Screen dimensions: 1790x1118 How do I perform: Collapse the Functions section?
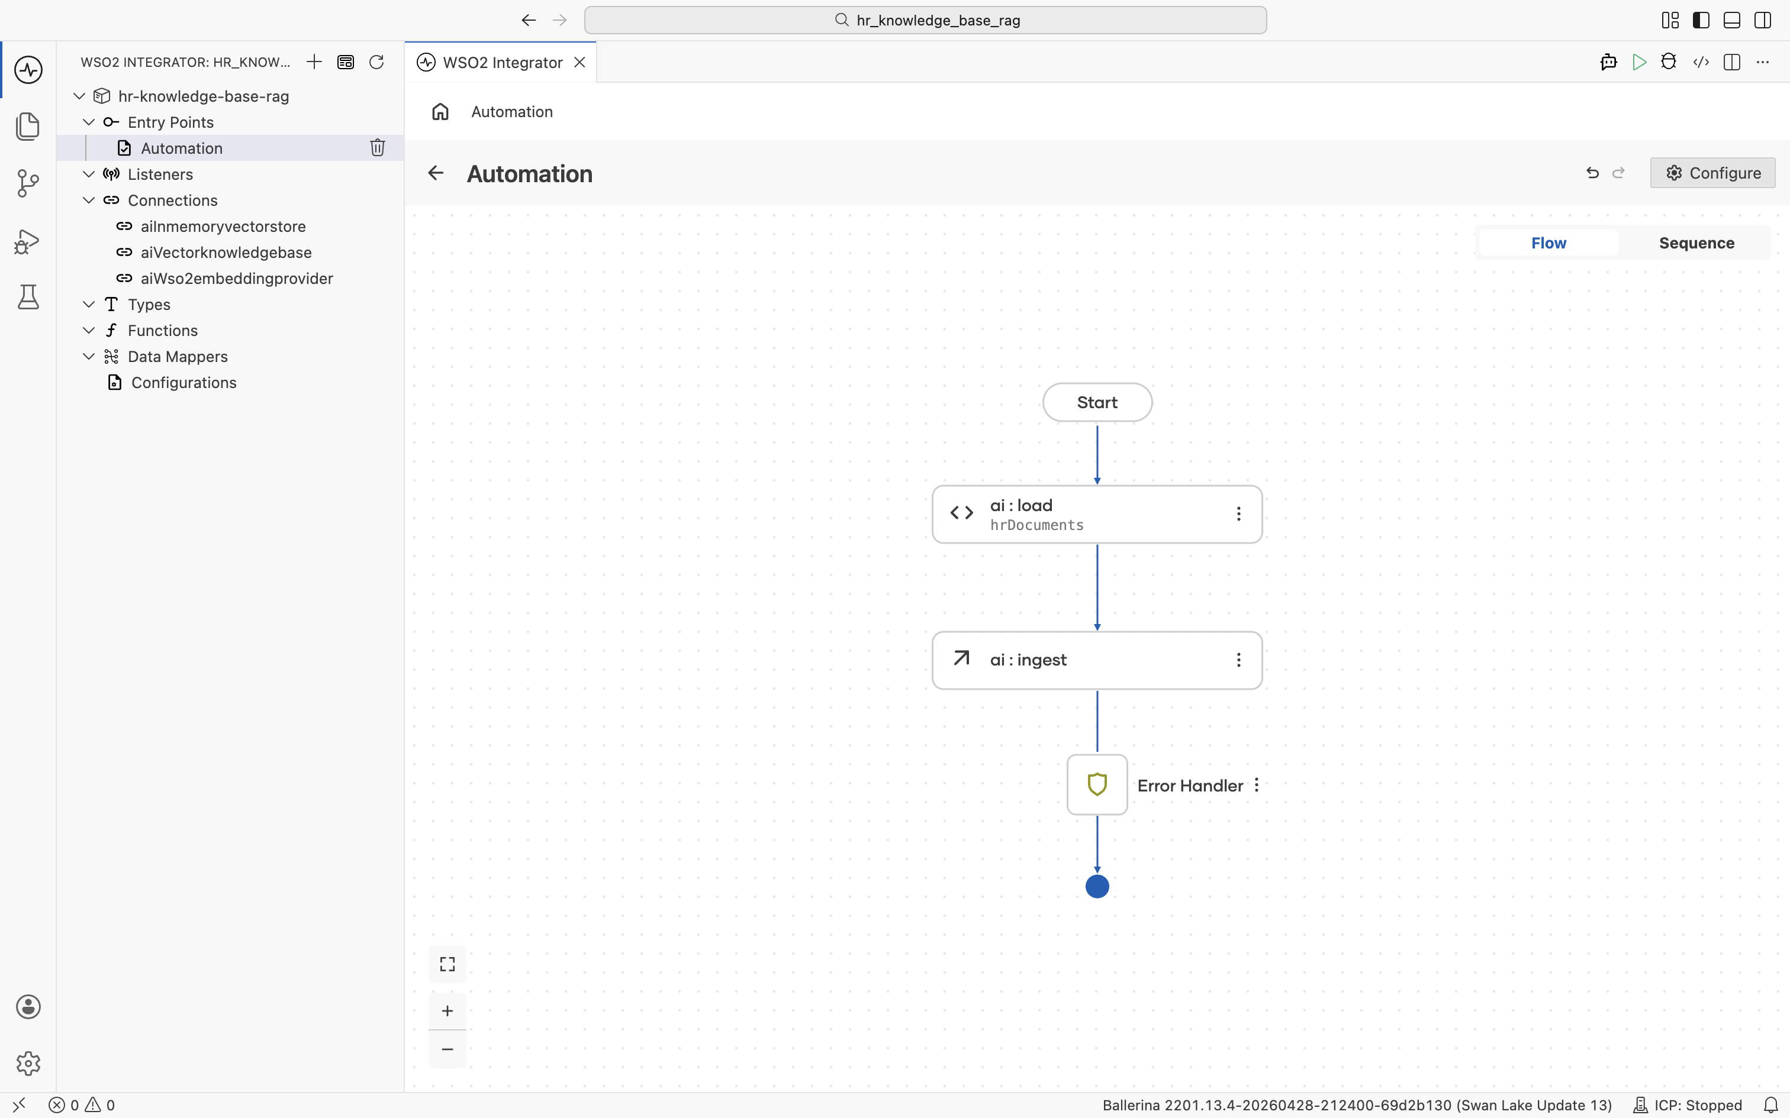(89, 331)
